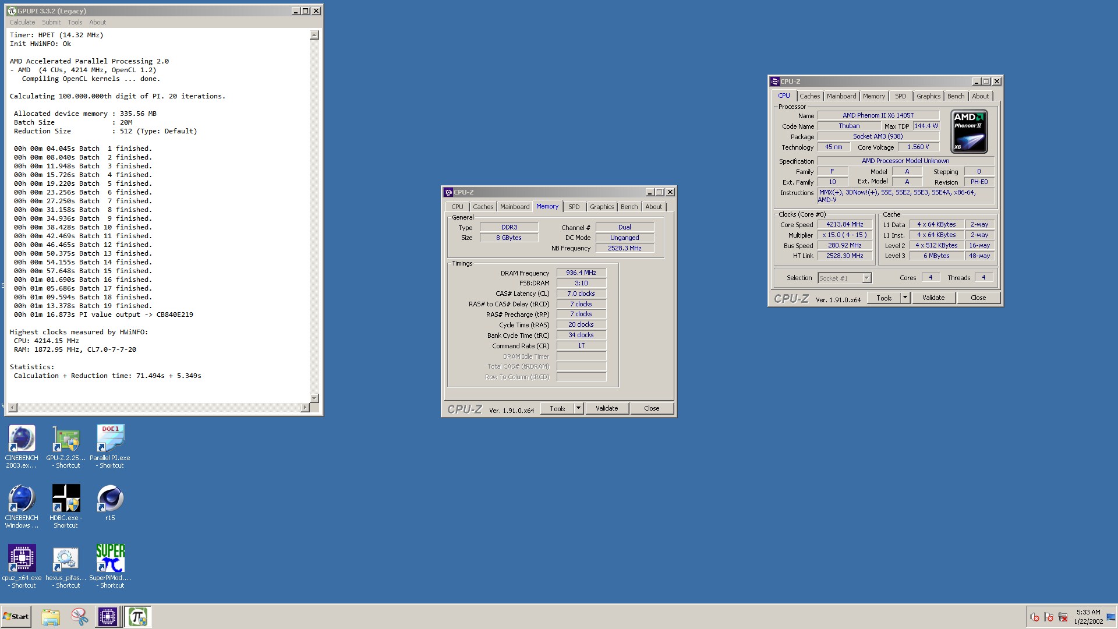Click GPUPI vertical scrollbar up arrow
This screenshot has height=629, width=1118.
314,35
